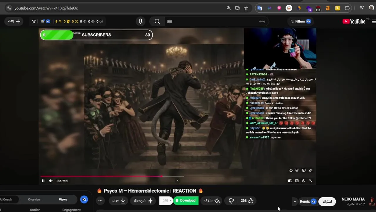The width and height of the screenshot is (376, 212).
Task: Open the extension with badge 118
Action: (x=318, y=9)
